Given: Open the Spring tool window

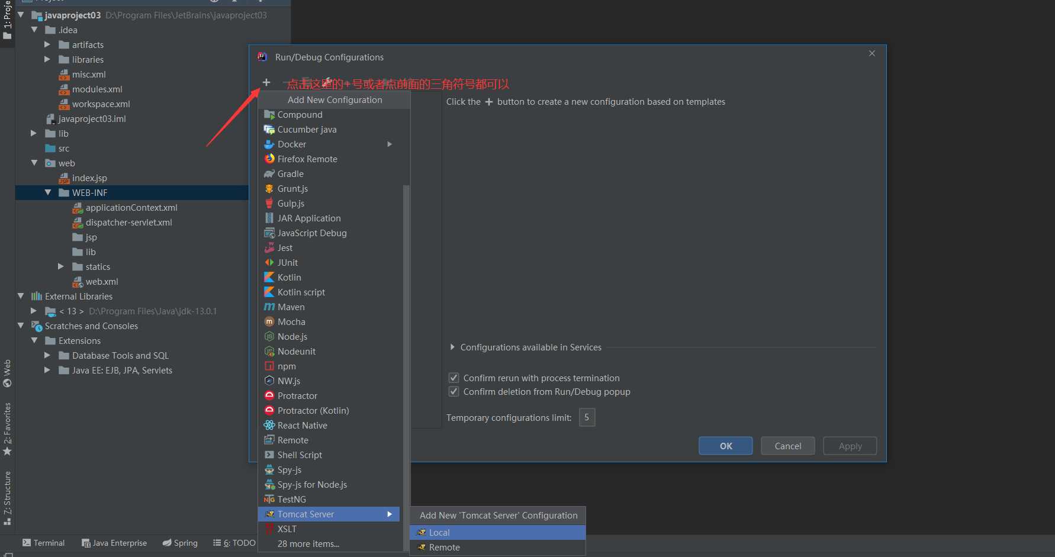Looking at the screenshot, I should (x=180, y=543).
